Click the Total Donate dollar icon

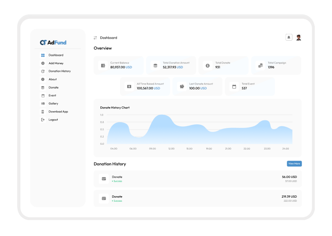point(208,65)
